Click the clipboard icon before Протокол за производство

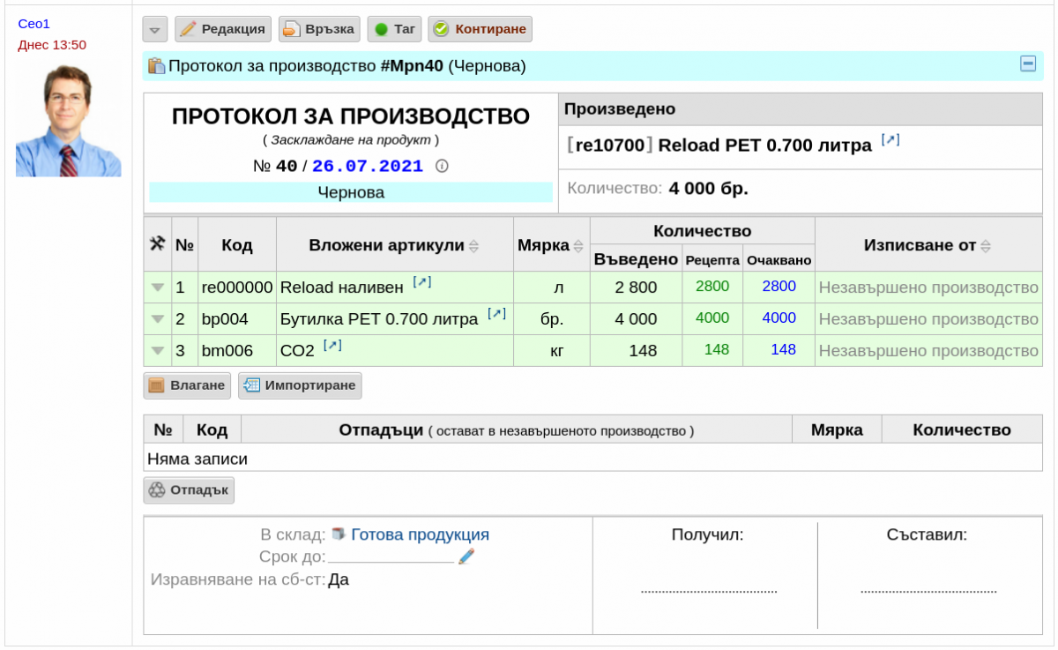pos(156,66)
